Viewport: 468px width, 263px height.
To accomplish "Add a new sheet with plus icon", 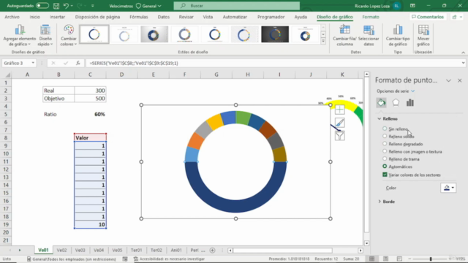I will [212, 250].
